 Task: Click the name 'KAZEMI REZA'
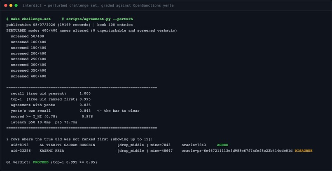click(52, 151)
